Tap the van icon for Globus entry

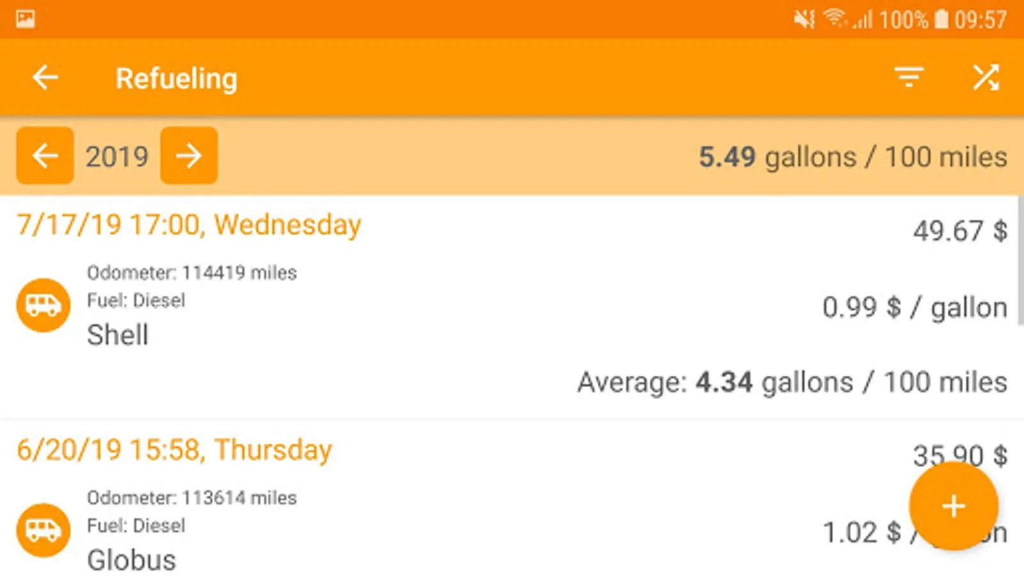pos(43,530)
